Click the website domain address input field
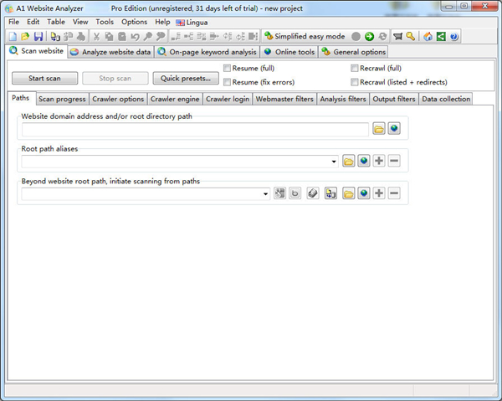 click(195, 129)
